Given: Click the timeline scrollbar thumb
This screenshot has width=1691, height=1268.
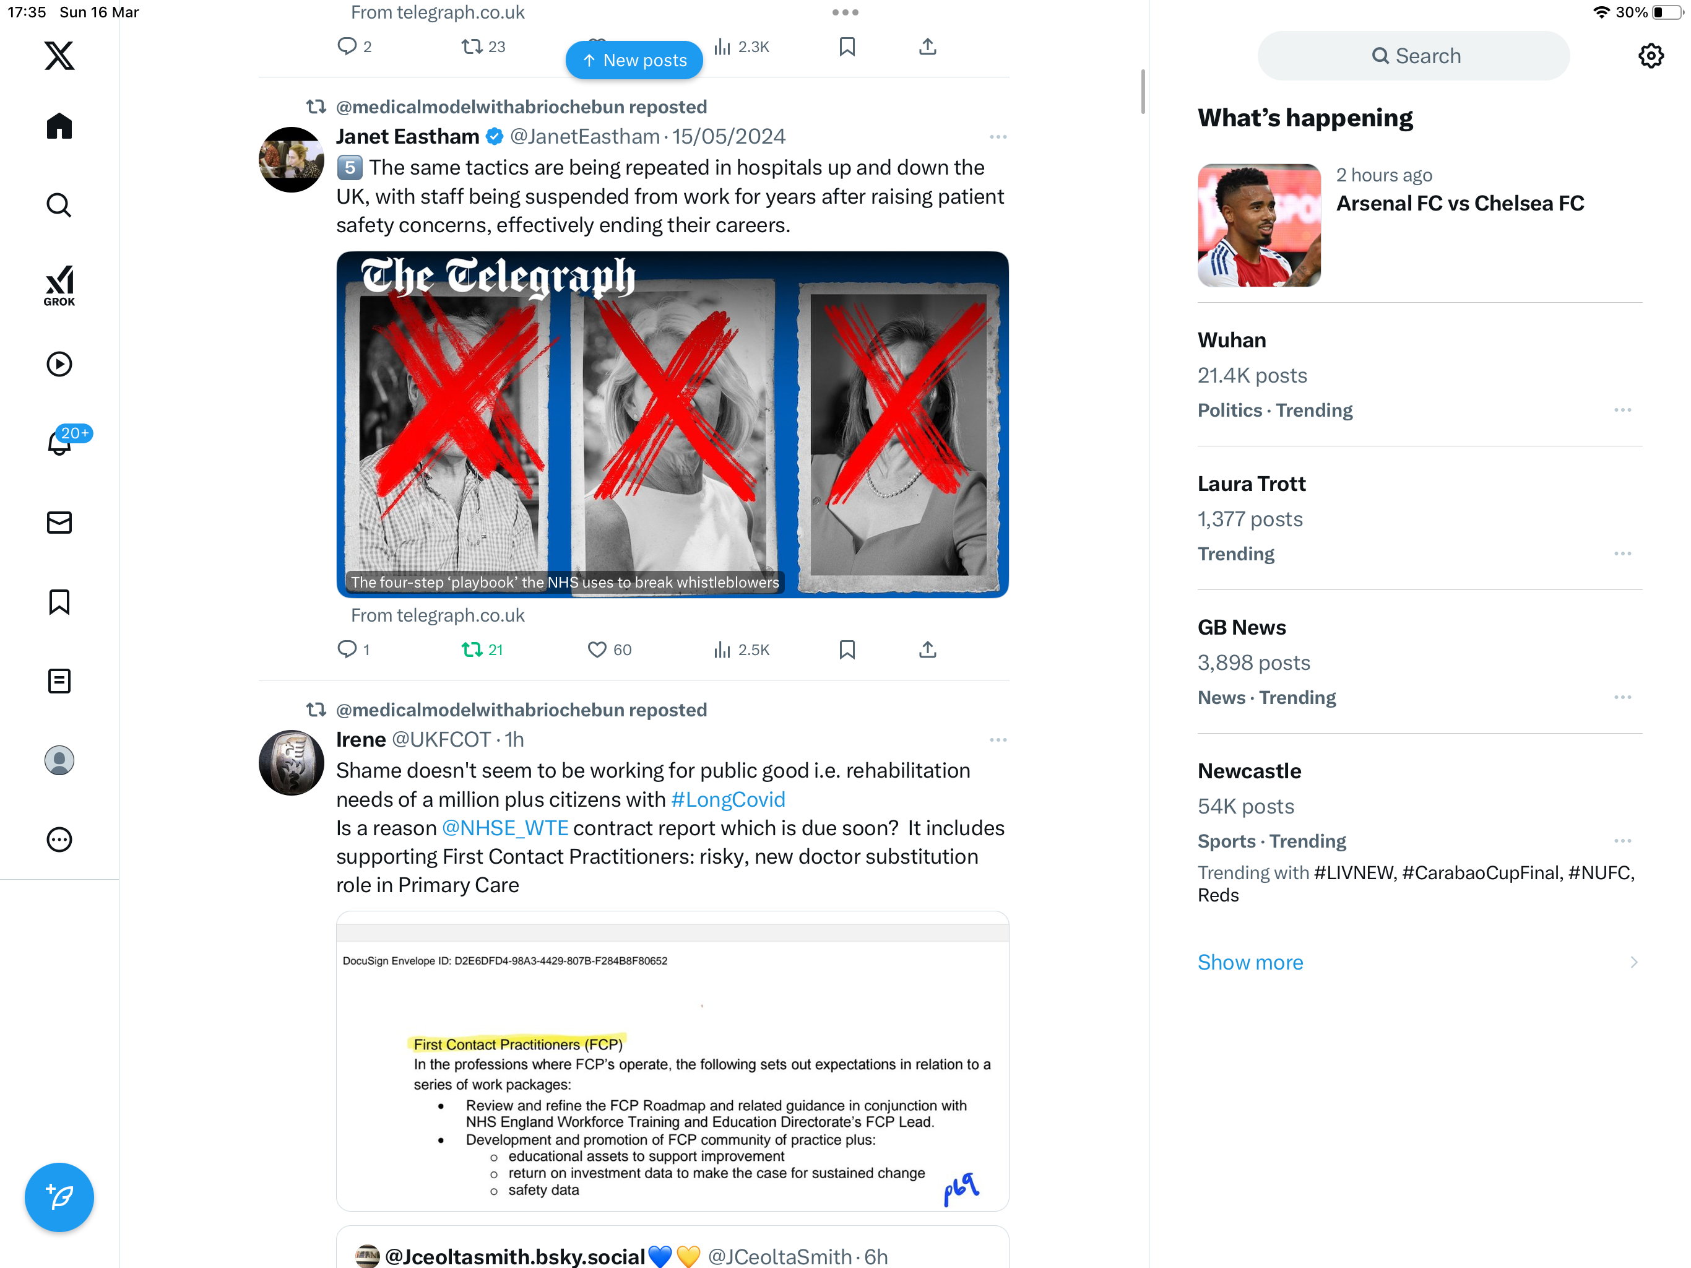Looking at the screenshot, I should 1143,92.
